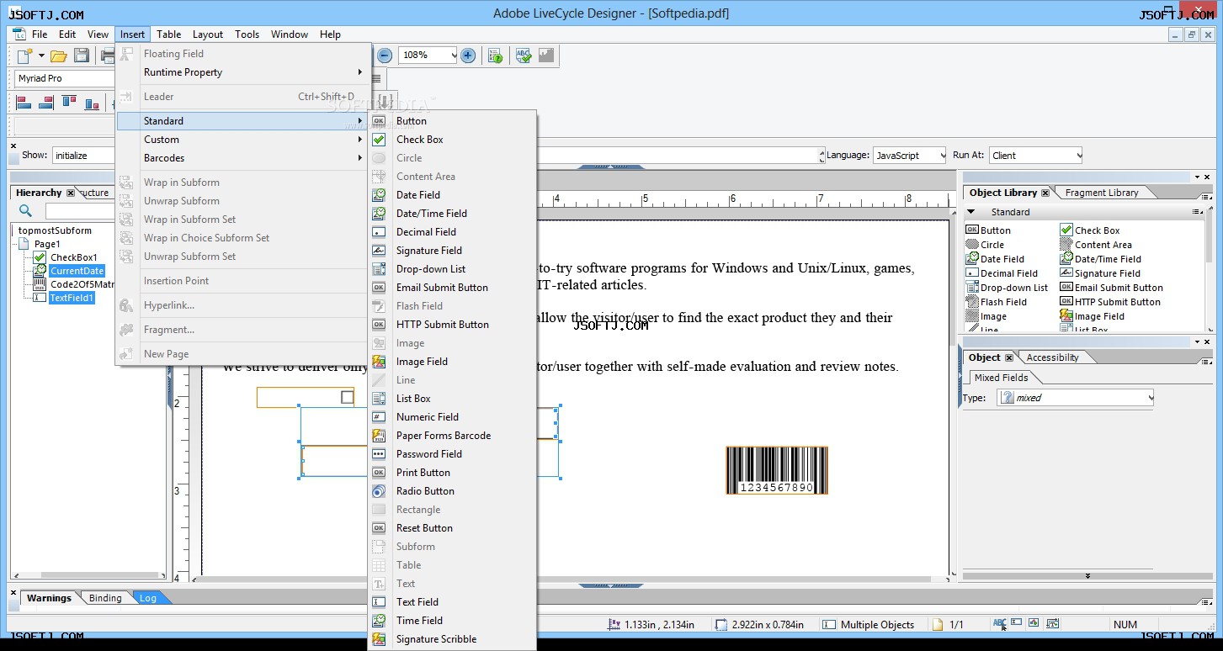Select the barcode object on the page
Image resolution: width=1223 pixels, height=651 pixels.
[x=777, y=470]
